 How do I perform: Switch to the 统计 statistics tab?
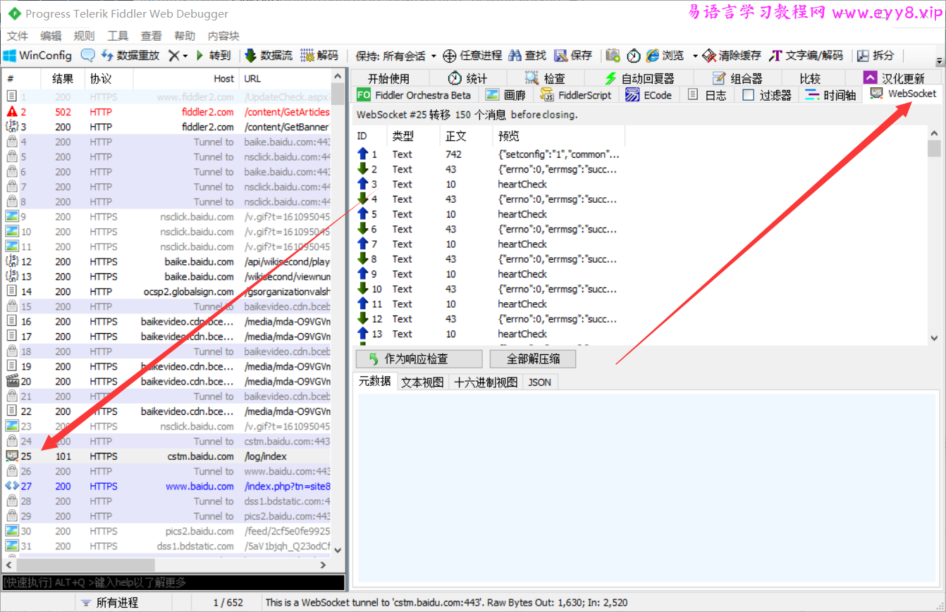tap(467, 78)
